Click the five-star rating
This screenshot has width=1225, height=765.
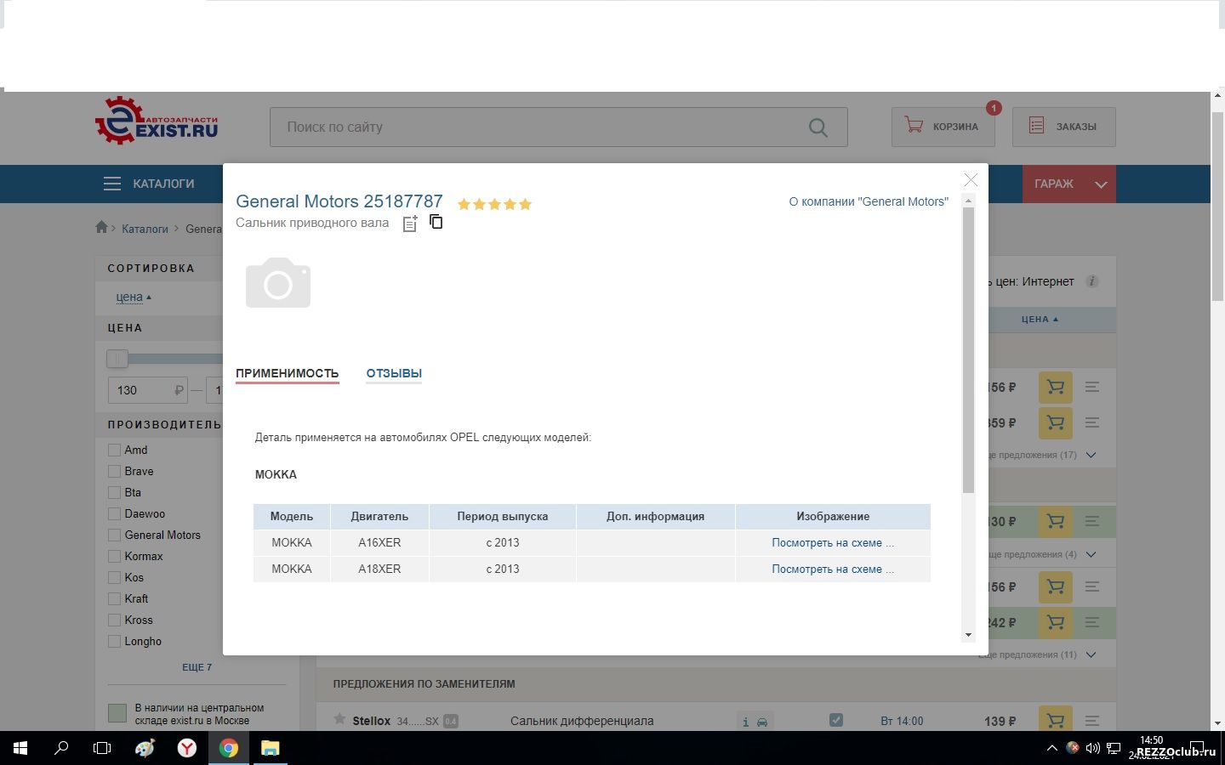(x=494, y=204)
